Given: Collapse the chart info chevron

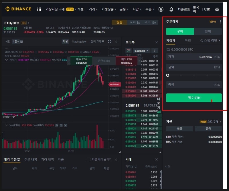Looking at the screenshot, I should coord(6,48).
